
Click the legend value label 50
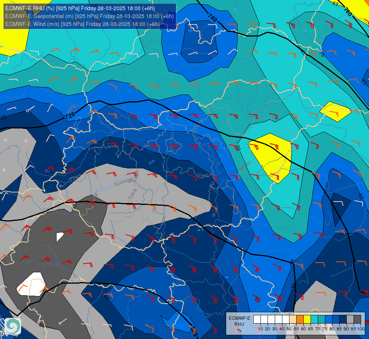(289, 329)
